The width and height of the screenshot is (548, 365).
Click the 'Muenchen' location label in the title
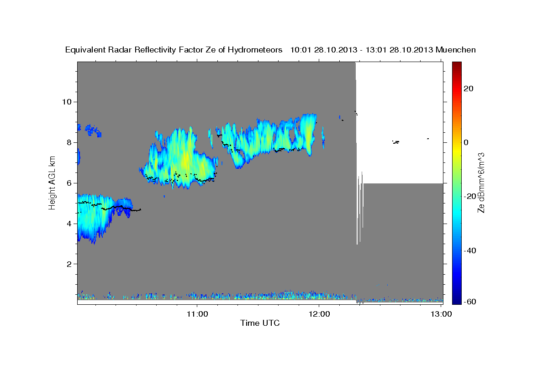click(456, 50)
